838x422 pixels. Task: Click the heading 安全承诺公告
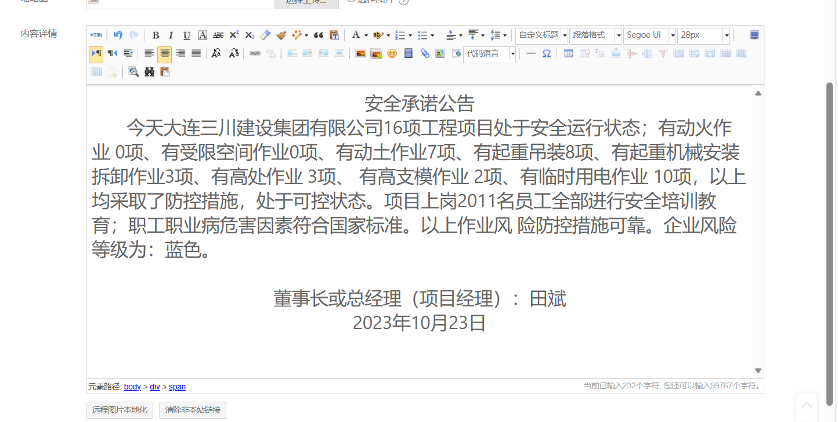(420, 104)
